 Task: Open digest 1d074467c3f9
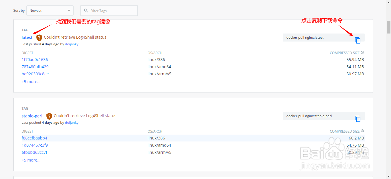35,145
